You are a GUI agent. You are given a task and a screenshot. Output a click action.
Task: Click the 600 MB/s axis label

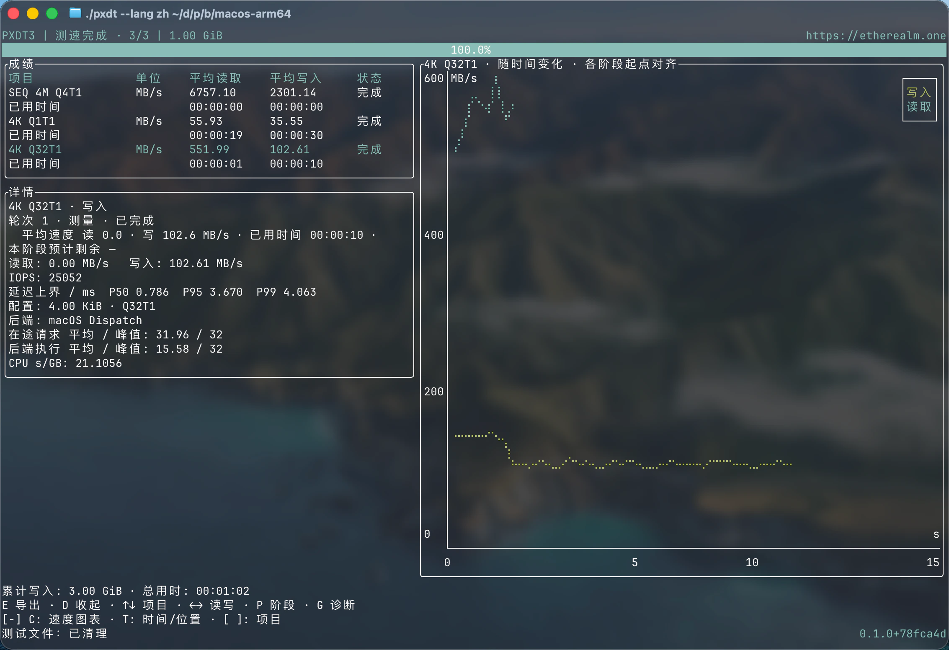click(451, 78)
